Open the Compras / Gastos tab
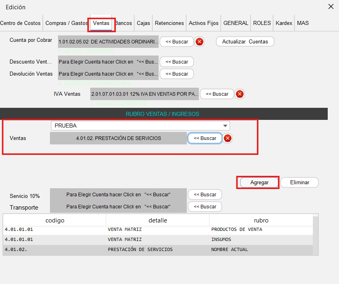 click(x=66, y=23)
